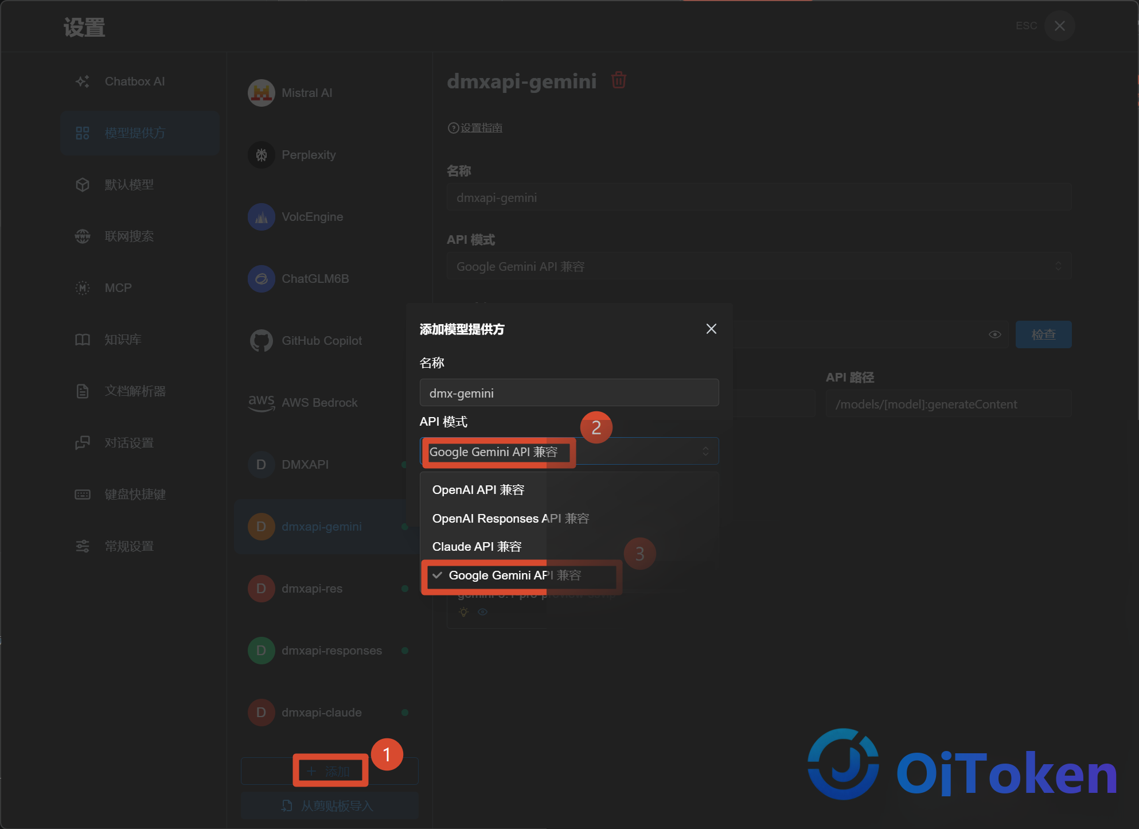Click the Perplexity provider icon
1139x829 pixels.
261,155
